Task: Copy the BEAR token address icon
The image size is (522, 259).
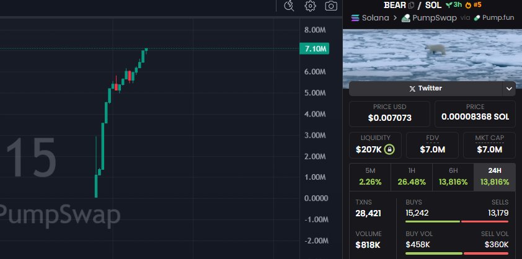Action: (x=411, y=5)
